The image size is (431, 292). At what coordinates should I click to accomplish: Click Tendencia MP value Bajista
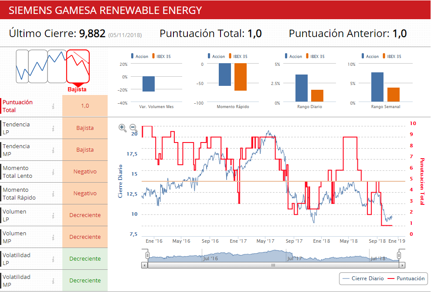pyautogui.click(x=85, y=149)
